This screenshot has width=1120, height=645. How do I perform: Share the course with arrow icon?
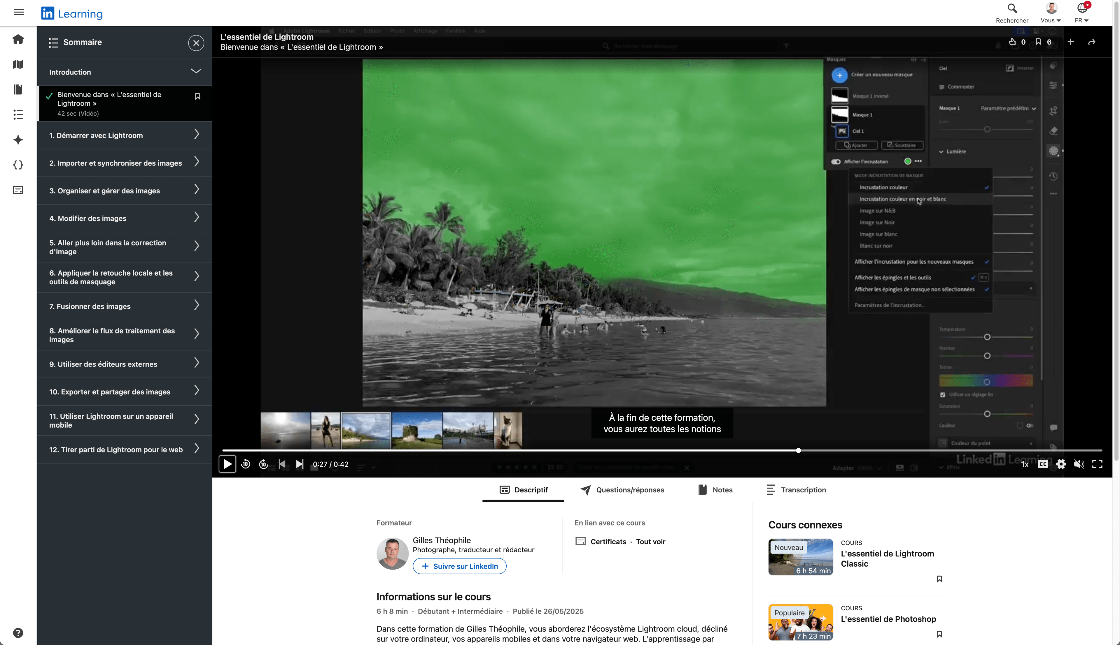[x=1092, y=42]
